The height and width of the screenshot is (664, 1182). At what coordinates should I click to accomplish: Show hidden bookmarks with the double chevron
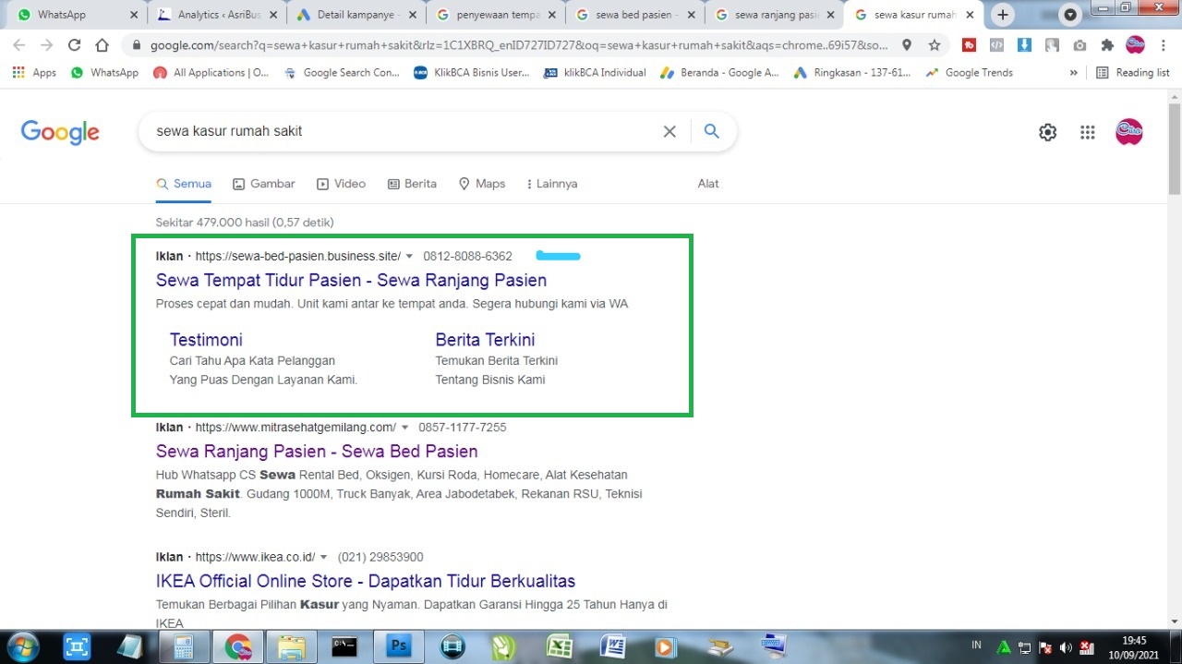click(x=1073, y=72)
